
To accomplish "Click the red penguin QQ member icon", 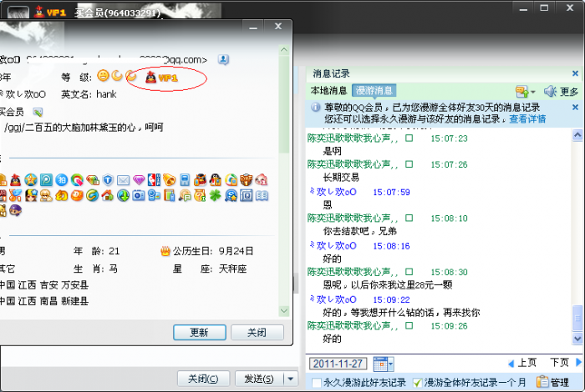I will pos(15,180).
